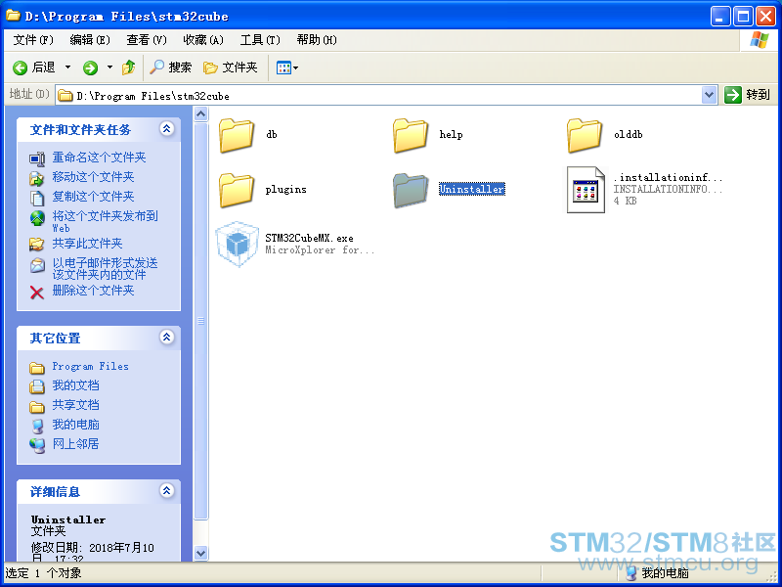Click the red X delete icon
Viewport: 782px width, 587px height.
[x=37, y=293]
